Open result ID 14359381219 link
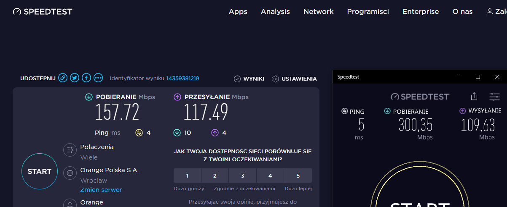Screen dimensions: 507x207 pyautogui.click(x=182, y=79)
